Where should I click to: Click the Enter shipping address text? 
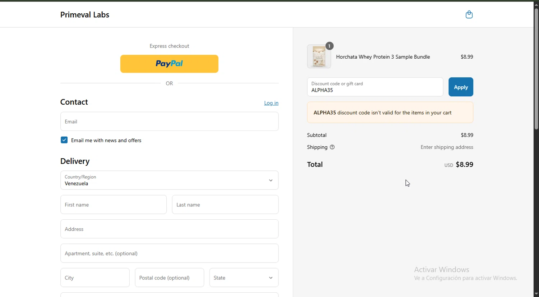point(447,147)
